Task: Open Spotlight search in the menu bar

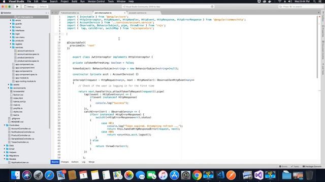Action: (x=314, y=1)
